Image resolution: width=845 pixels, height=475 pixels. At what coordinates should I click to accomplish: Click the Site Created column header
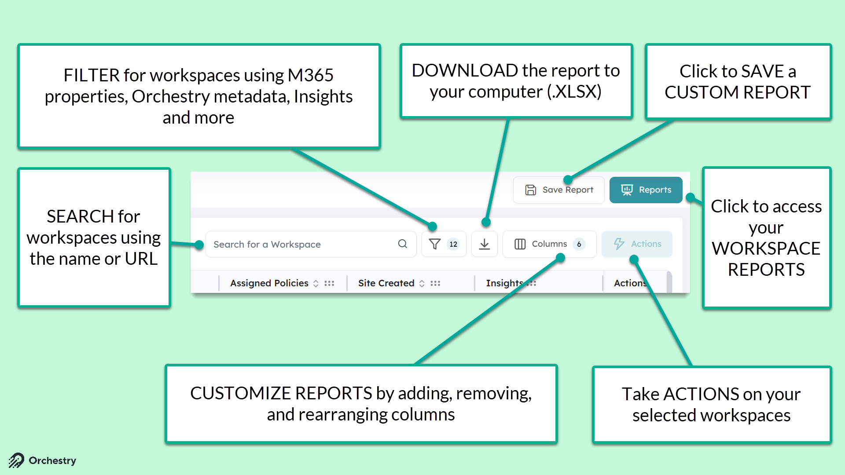click(386, 283)
